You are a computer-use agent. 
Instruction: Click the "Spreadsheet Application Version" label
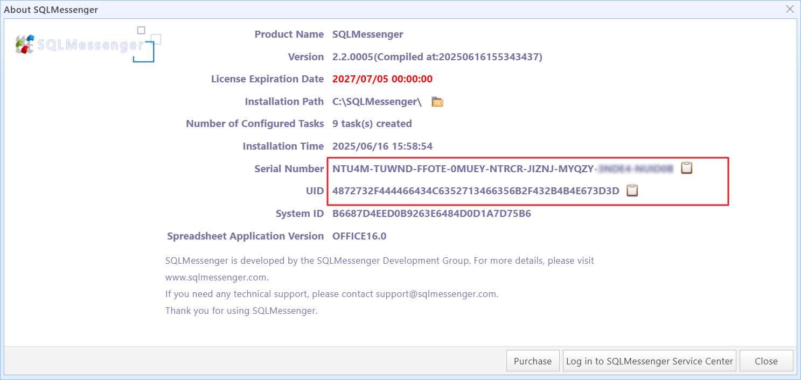click(246, 236)
